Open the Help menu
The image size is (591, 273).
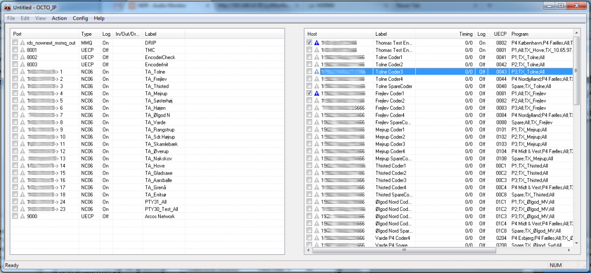coord(99,18)
